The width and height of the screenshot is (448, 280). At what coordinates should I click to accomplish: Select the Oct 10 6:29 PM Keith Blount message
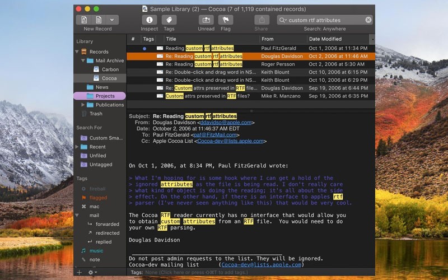[x=251, y=80]
